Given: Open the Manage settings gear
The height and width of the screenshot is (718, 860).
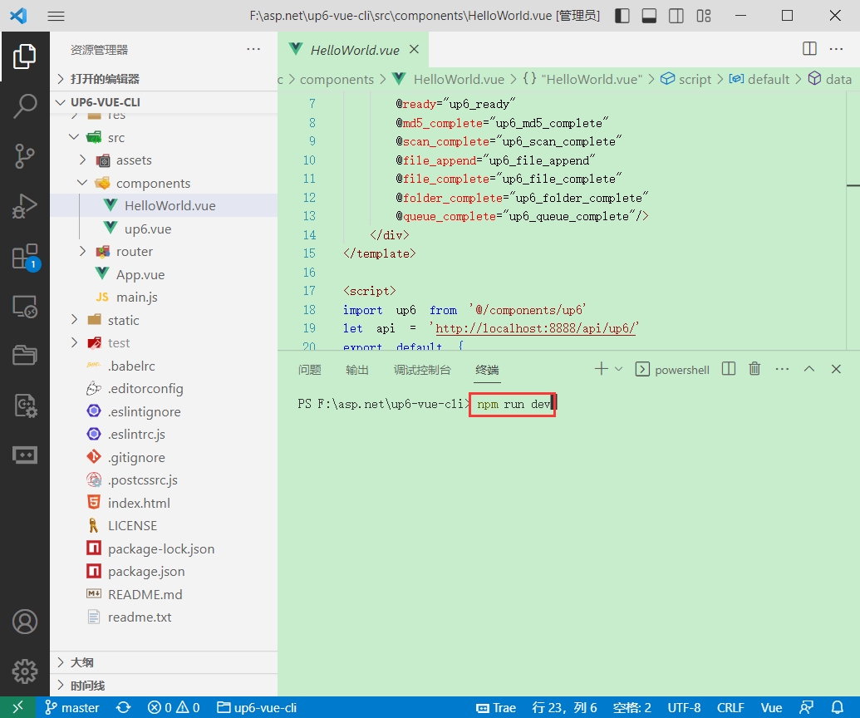Looking at the screenshot, I should (25, 670).
